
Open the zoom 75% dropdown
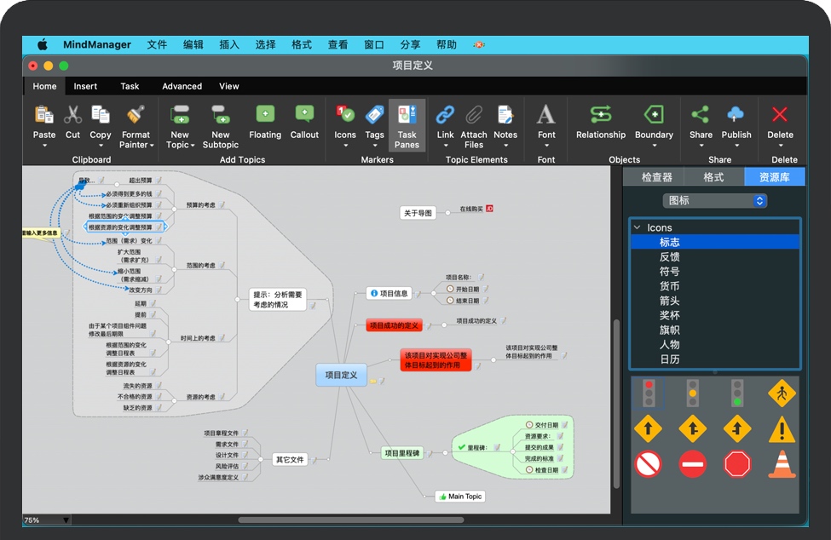66,520
